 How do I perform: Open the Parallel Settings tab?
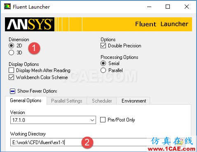click(x=67, y=101)
